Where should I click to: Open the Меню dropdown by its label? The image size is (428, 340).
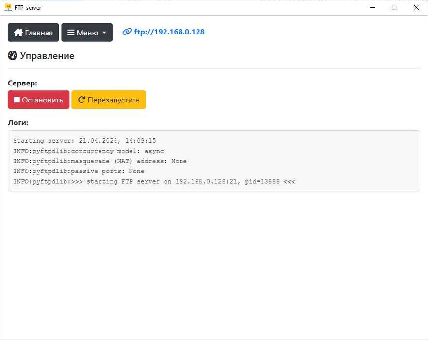coord(87,33)
